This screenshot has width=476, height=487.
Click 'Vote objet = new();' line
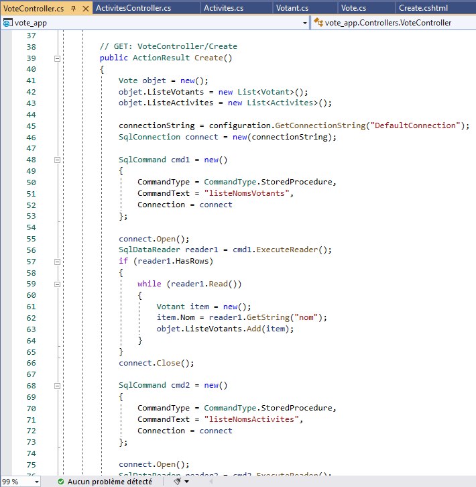tap(164, 80)
